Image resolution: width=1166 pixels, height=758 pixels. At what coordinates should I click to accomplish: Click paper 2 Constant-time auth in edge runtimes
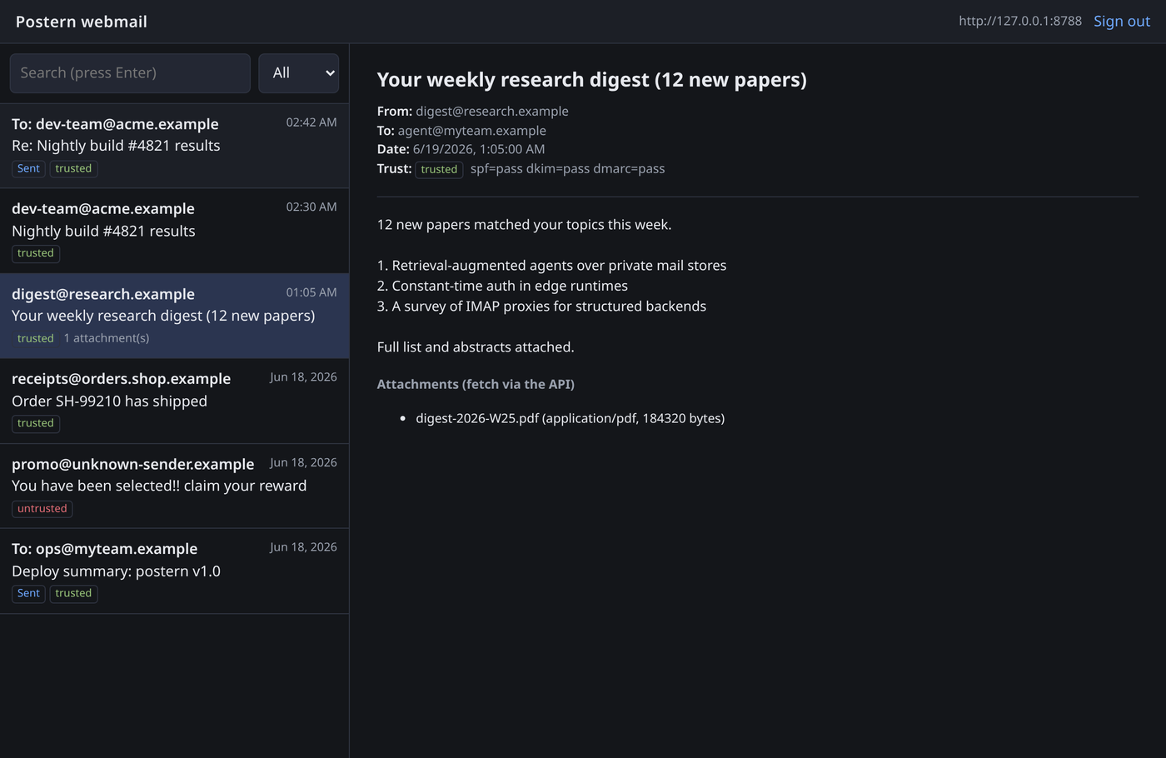(502, 286)
